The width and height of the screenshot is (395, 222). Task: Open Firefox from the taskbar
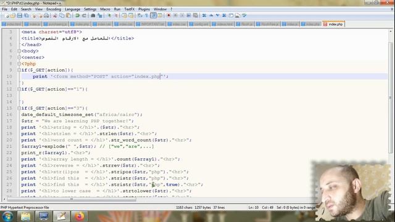pos(80,216)
